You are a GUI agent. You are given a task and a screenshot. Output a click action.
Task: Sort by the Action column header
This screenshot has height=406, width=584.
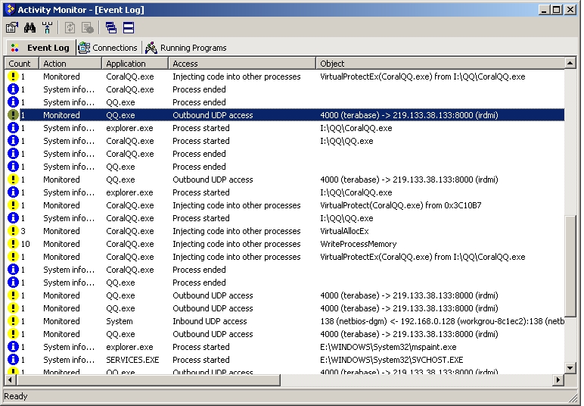tap(70, 64)
